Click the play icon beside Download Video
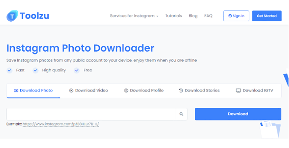 point(71,91)
